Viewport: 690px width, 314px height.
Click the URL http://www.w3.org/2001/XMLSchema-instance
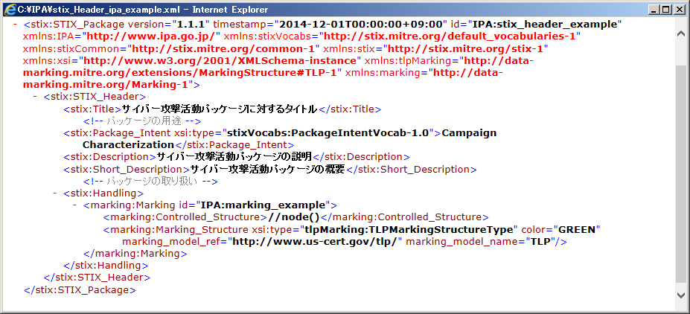(x=220, y=60)
